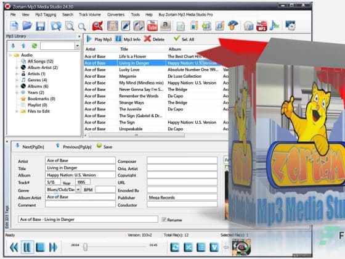This screenshot has width=345, height=259.
Task: Click the playlist lines icon in player bar
Action: coord(201,247)
